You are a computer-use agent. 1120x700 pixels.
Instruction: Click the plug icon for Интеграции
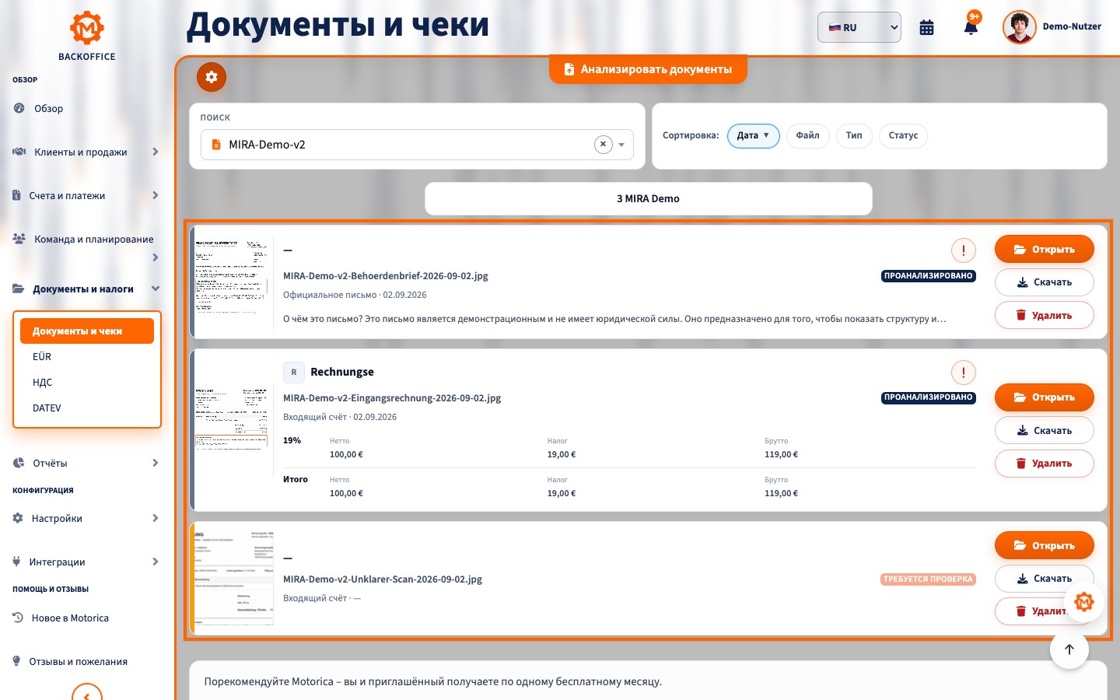tap(16, 562)
